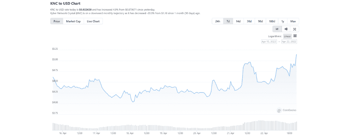349x139 pixels.
Task: Switch to the 180d range
Action: click(272, 22)
